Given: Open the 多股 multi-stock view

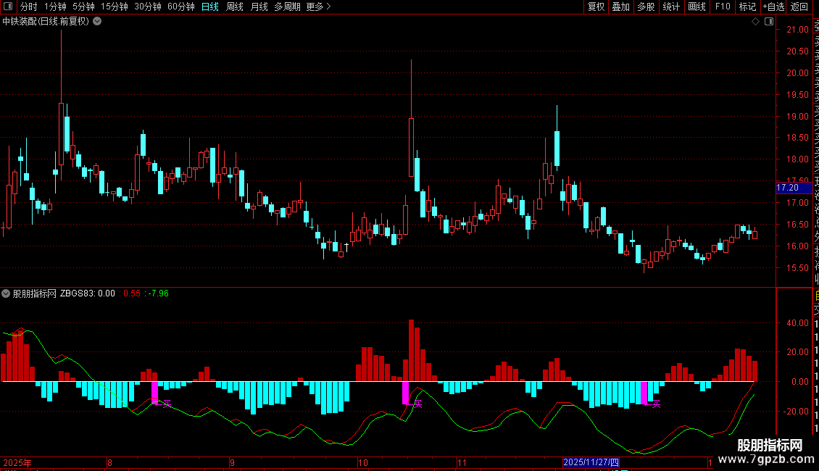Looking at the screenshot, I should tap(646, 7).
